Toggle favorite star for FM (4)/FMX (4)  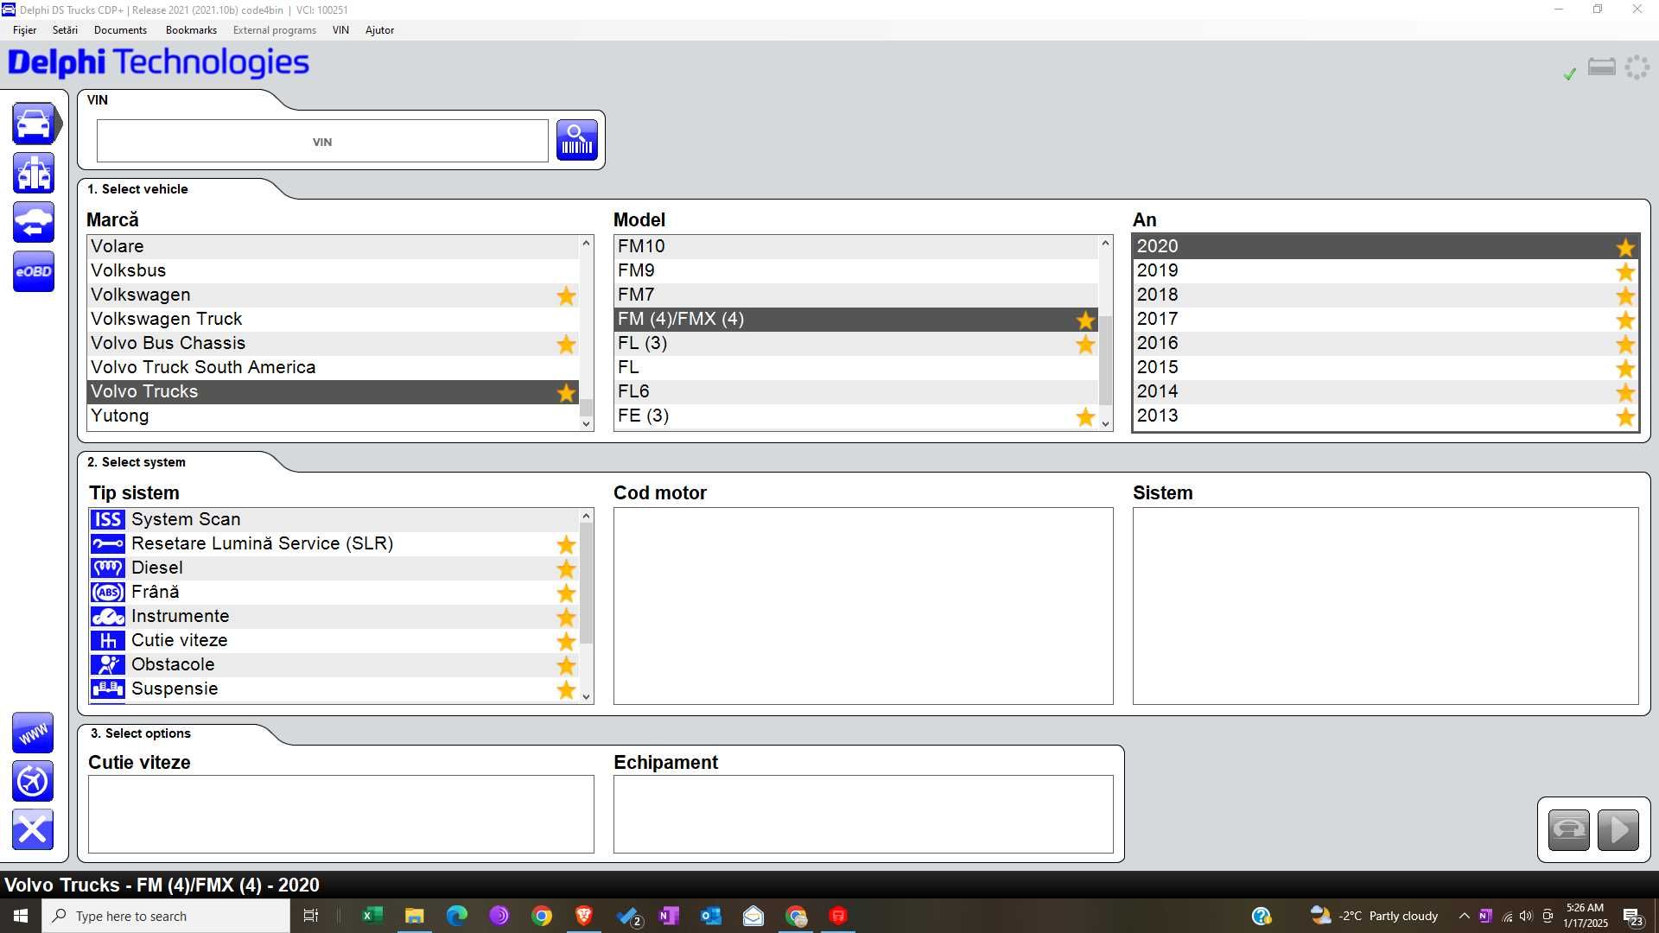click(1085, 320)
